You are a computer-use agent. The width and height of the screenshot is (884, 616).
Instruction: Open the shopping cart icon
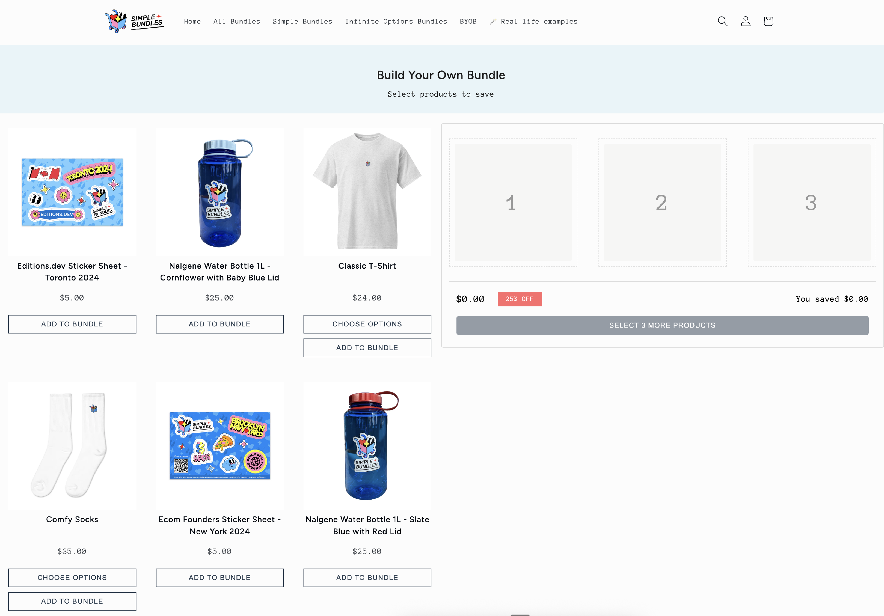pyautogui.click(x=768, y=21)
